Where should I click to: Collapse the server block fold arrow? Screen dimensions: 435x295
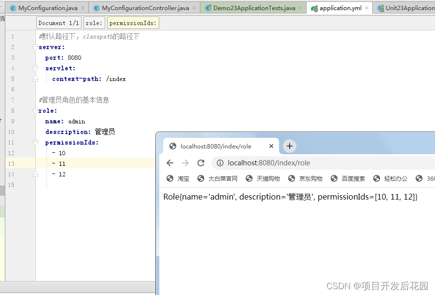[x=35, y=47]
